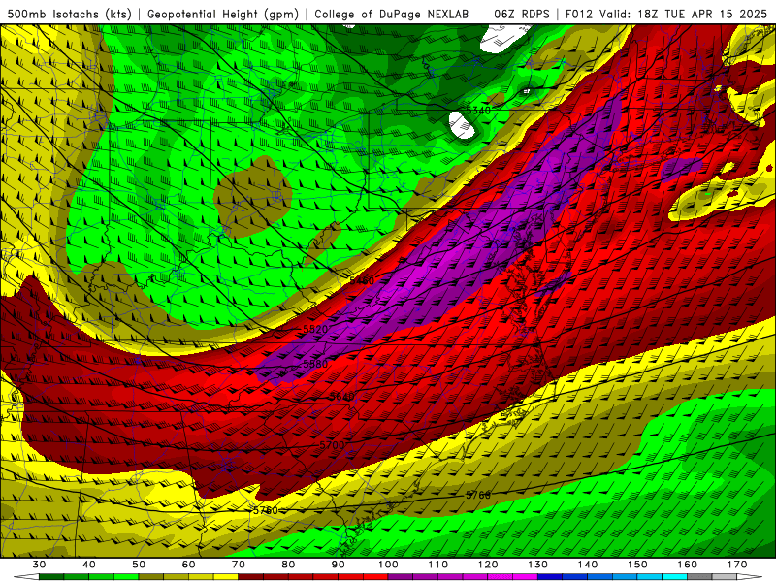Click the 5580 height contour label

pos(315,364)
